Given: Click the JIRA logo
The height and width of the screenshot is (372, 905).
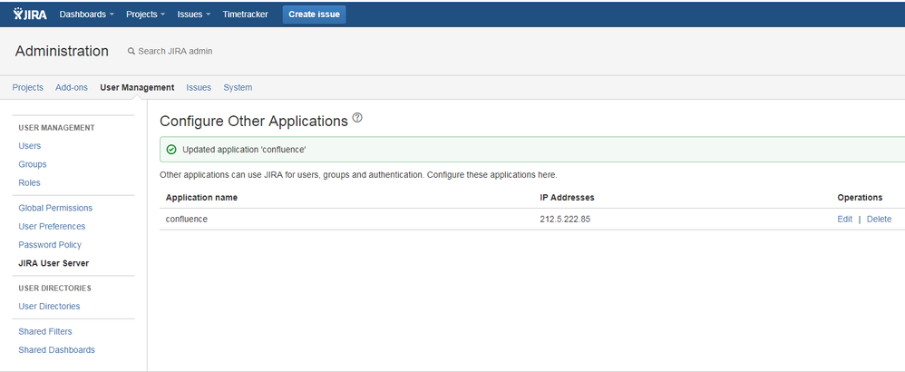Looking at the screenshot, I should point(30,14).
